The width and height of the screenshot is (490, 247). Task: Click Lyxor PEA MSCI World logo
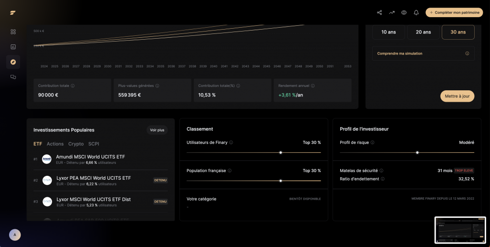point(47,180)
